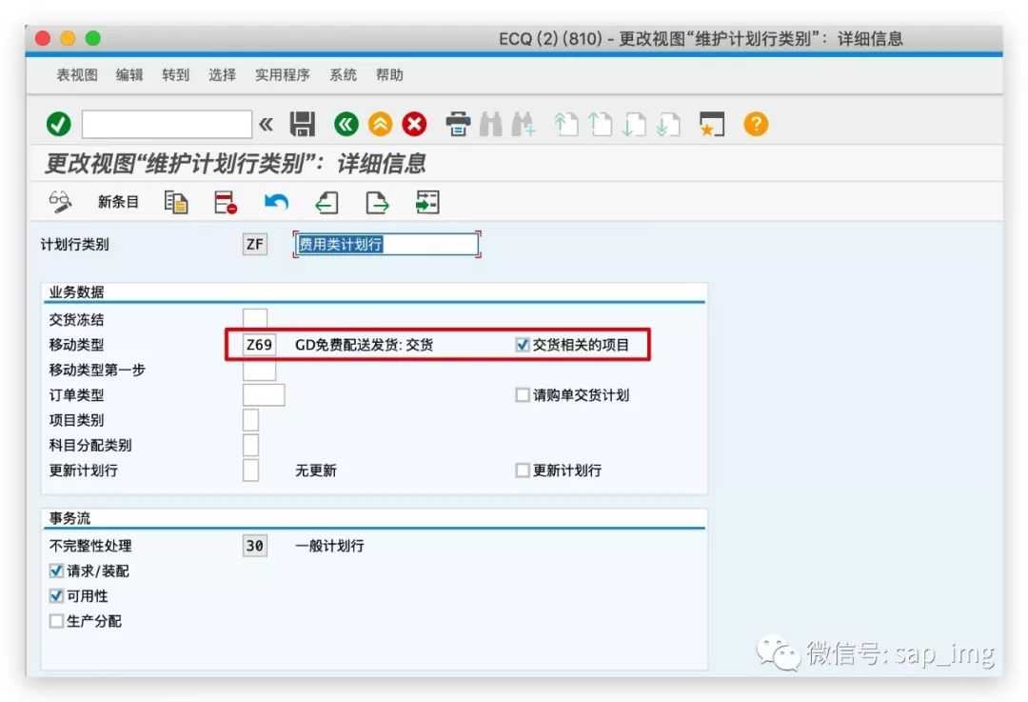Open the 帮助 menu
The image size is (1028, 702).
click(389, 75)
